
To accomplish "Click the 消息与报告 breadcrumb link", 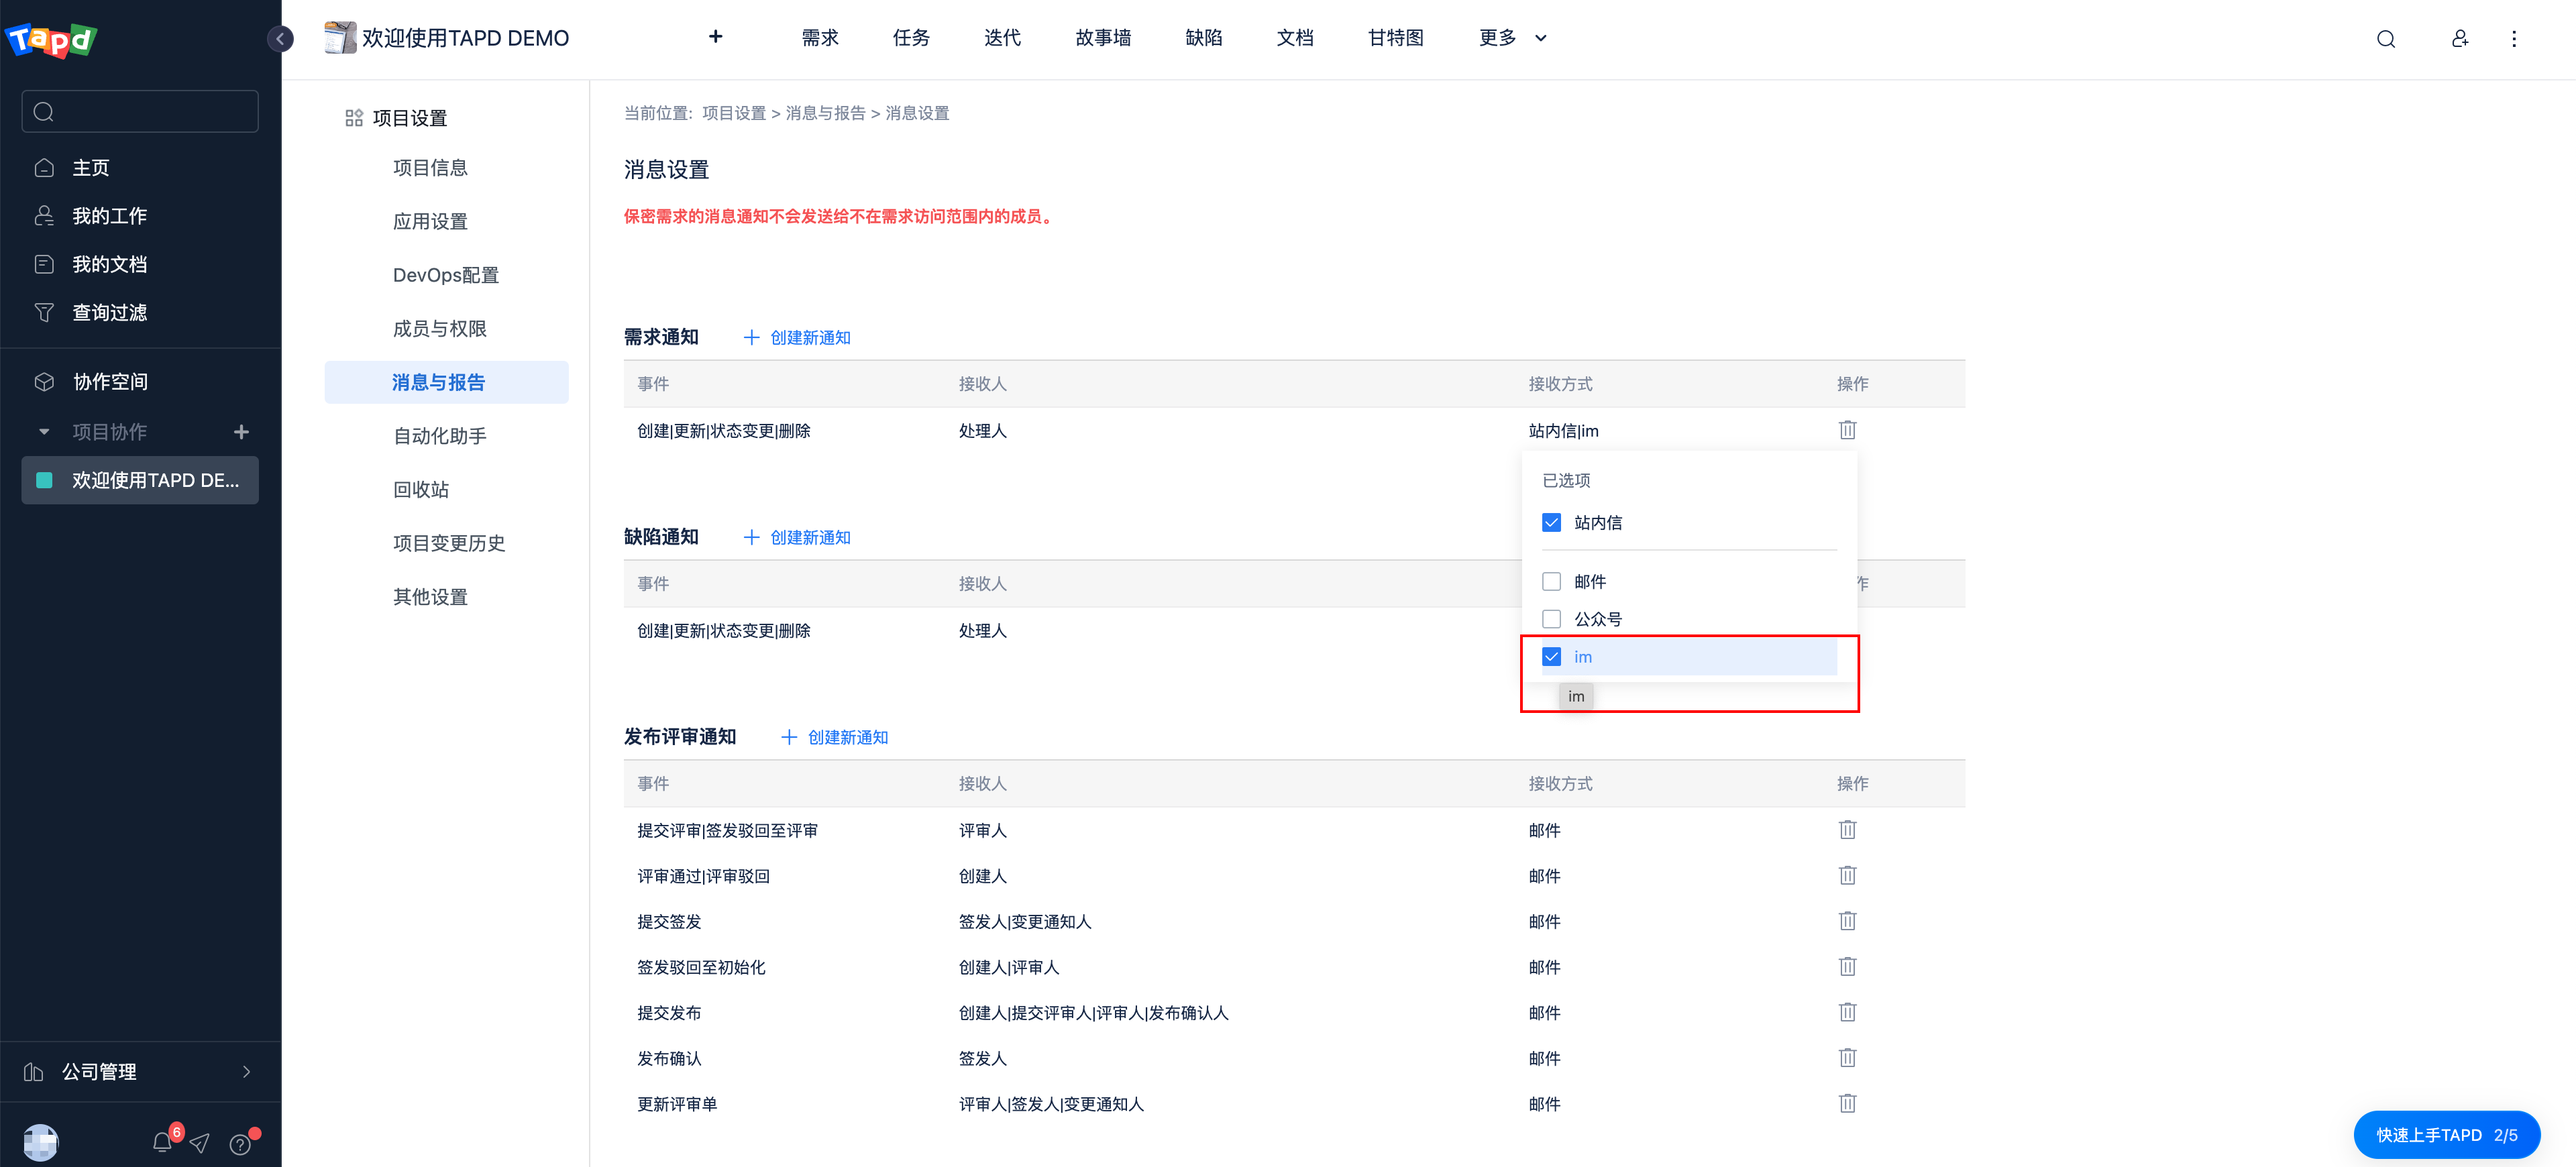I will click(x=825, y=113).
